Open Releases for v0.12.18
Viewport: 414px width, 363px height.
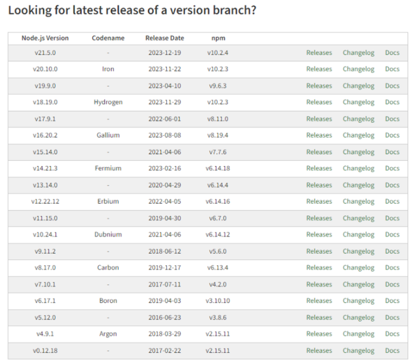[319, 351]
